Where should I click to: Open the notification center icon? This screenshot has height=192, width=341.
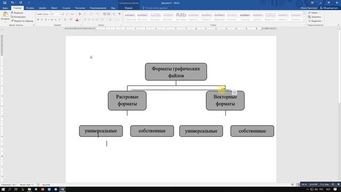pyautogui.click(x=335, y=189)
